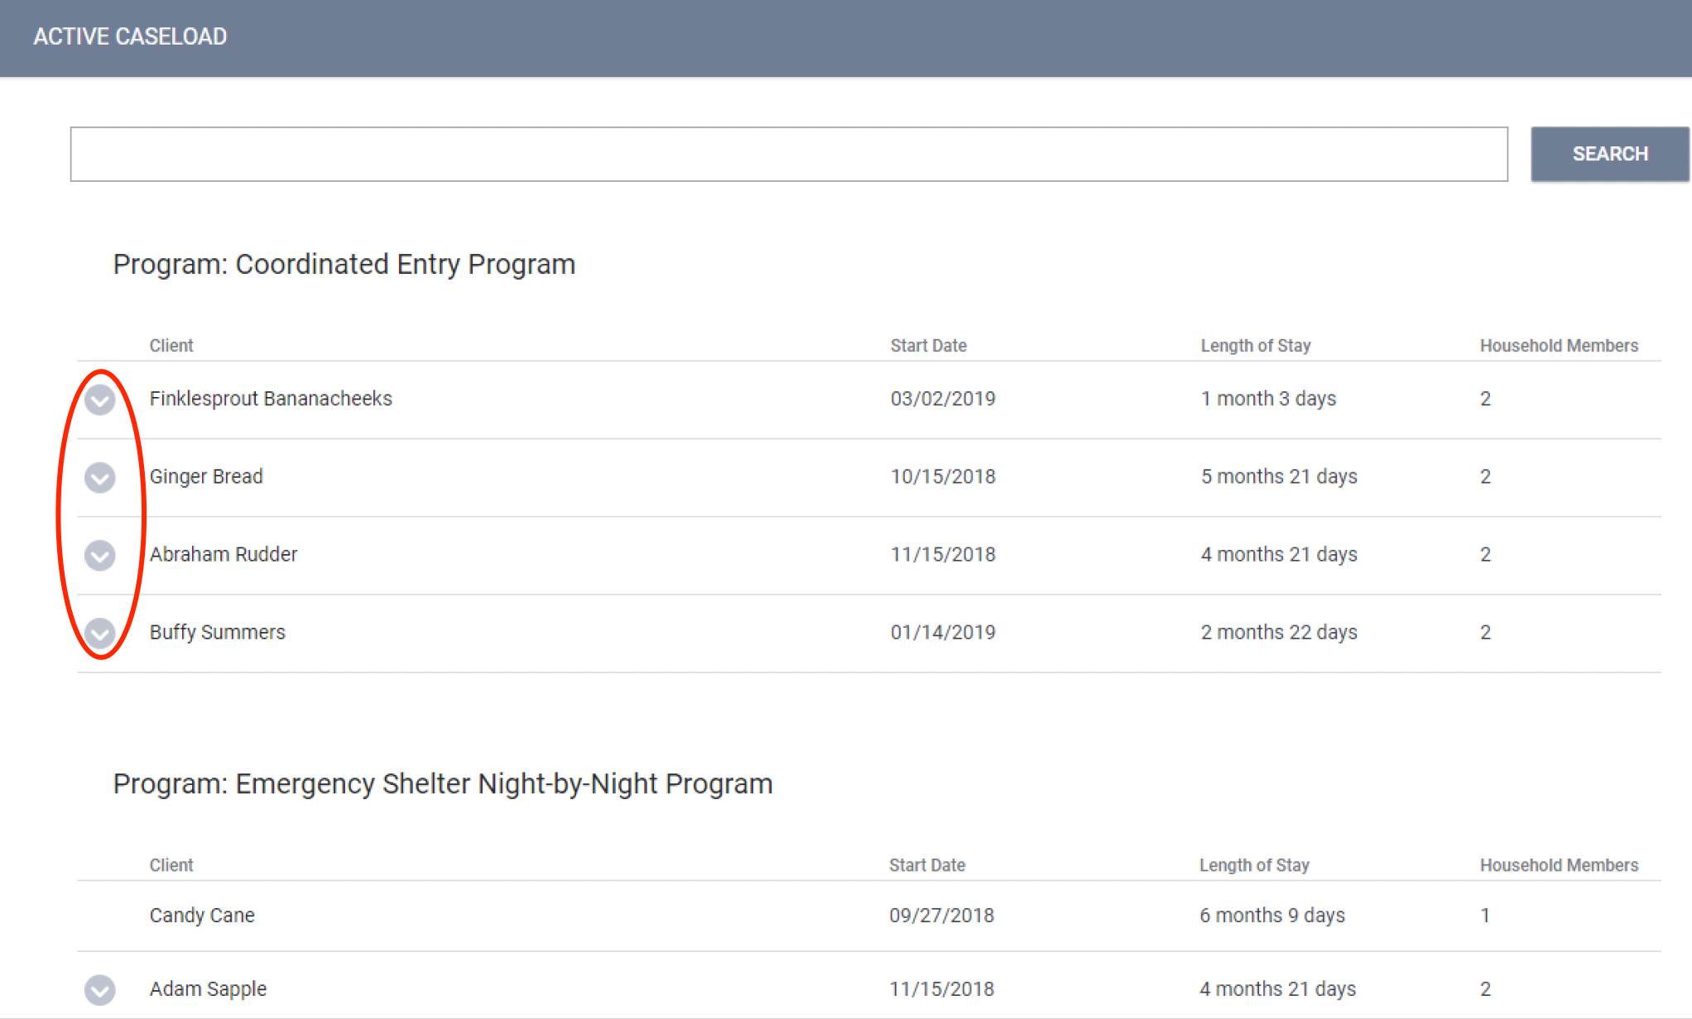Open client Finklesprout Bananacheeks
This screenshot has height=1019, width=1692.
click(271, 399)
